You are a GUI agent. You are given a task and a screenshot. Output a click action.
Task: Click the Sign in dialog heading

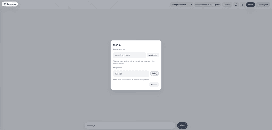117,45
